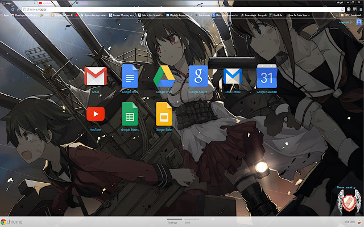
Task: Click the Downloads bookmark in bookmarks bar
Action: click(x=256, y=16)
